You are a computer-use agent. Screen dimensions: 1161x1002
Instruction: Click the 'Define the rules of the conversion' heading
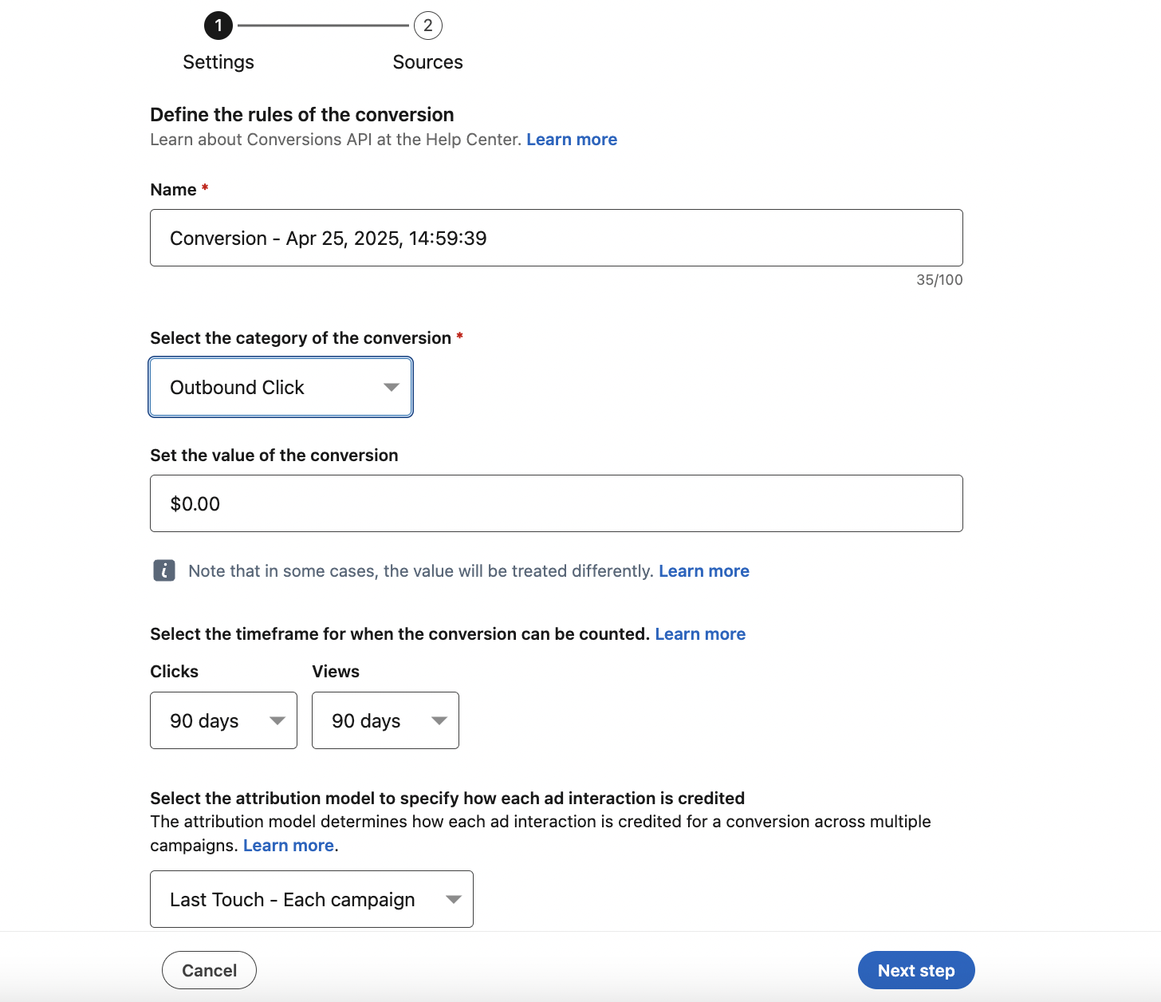point(302,115)
